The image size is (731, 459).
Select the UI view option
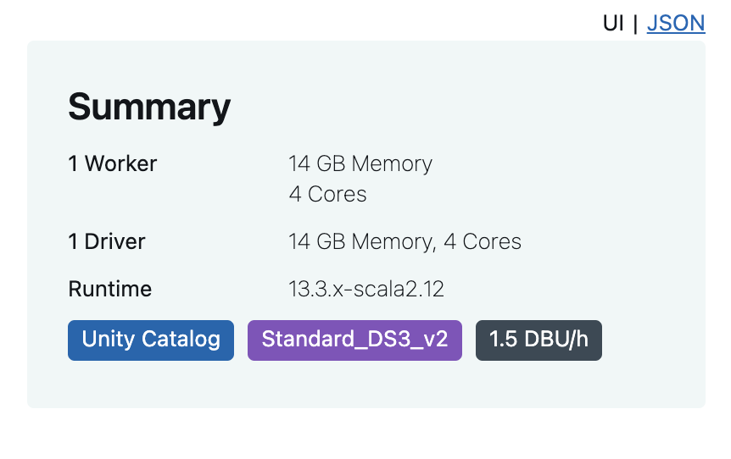click(612, 23)
